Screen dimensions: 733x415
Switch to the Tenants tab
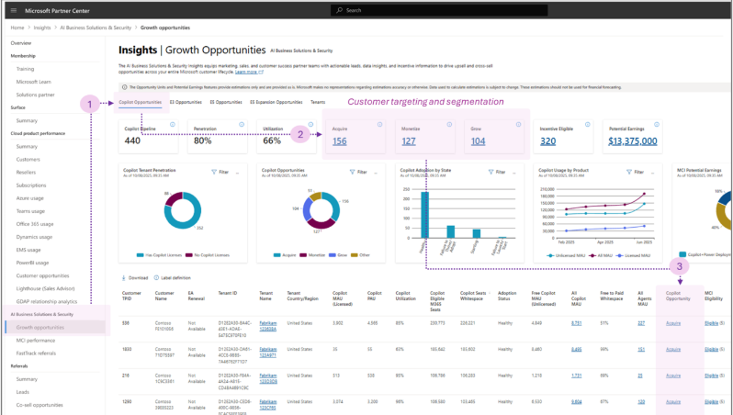318,102
